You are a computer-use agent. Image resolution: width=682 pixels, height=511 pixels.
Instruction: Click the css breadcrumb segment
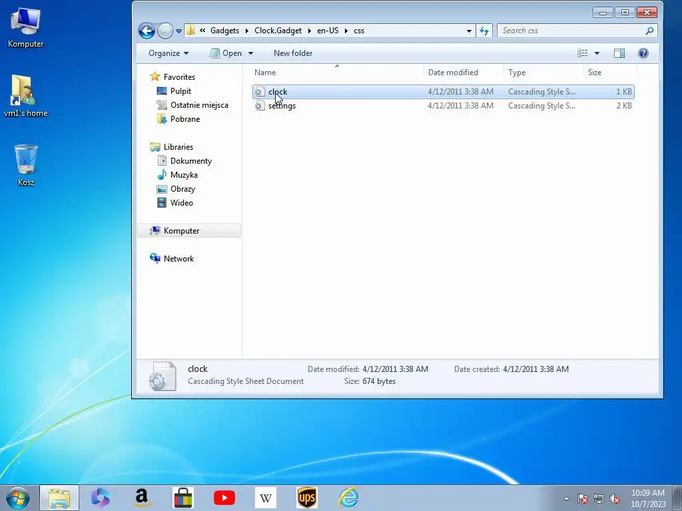(359, 31)
